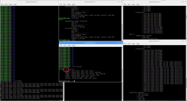Close the iw reg get terminal window
187x101 pixels.
click(122, 43)
